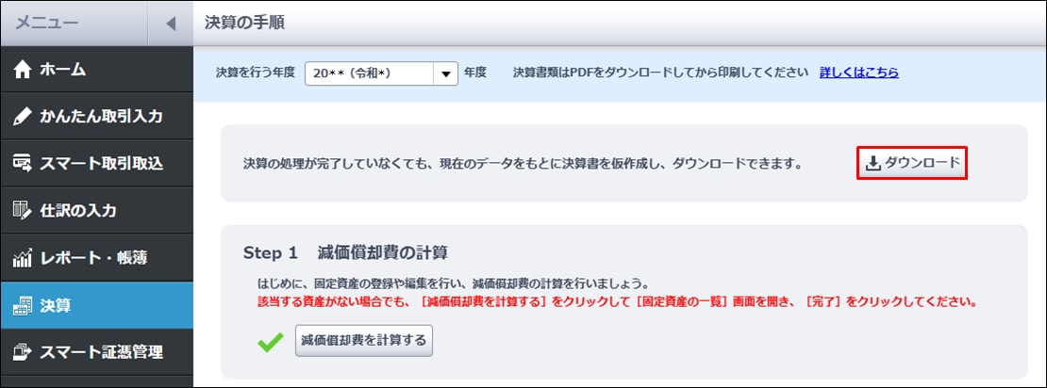Click the house icon beside ホーム

point(23,69)
